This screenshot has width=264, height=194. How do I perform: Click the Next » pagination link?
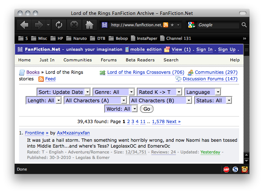point(173,122)
